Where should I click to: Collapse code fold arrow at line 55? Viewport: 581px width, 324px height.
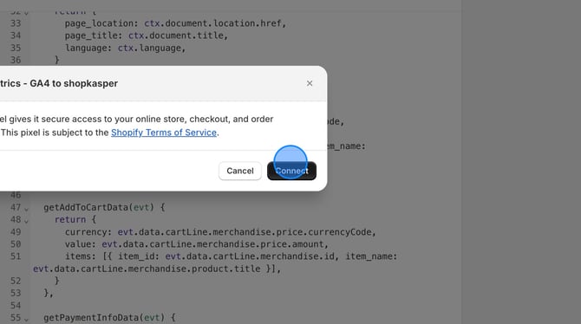(26, 319)
